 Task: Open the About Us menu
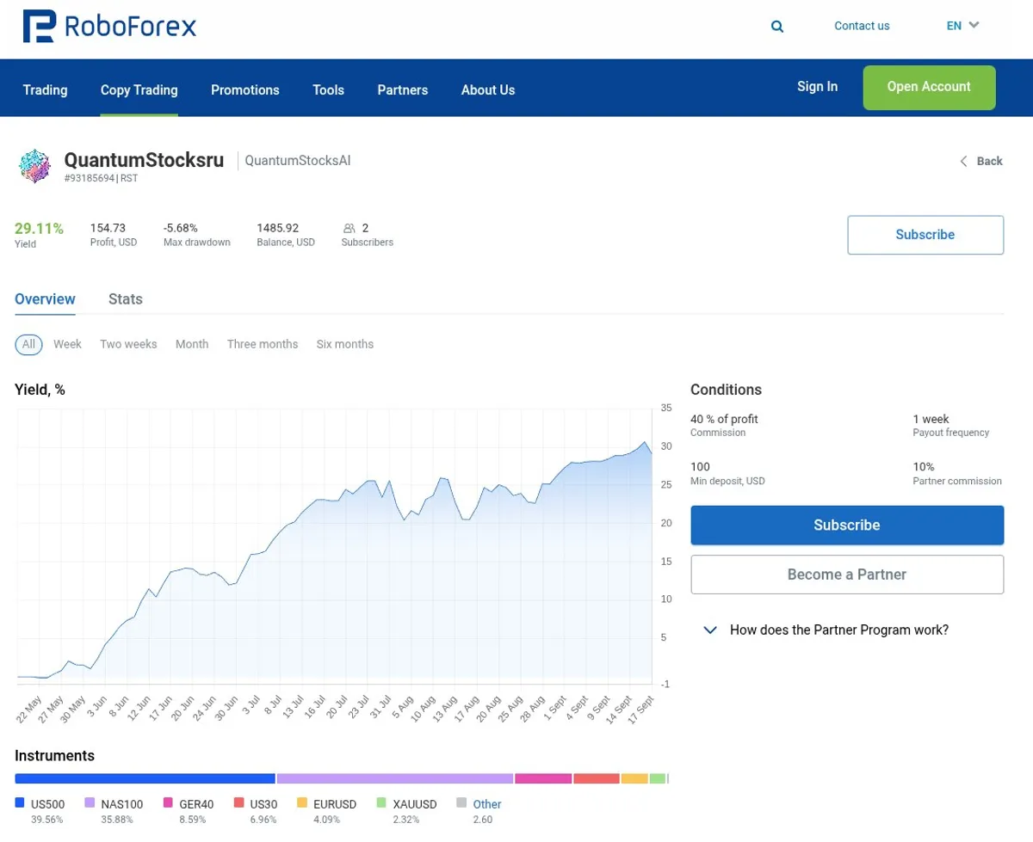488,89
